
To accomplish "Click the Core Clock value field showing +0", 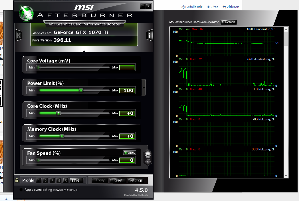I will [127, 113].
